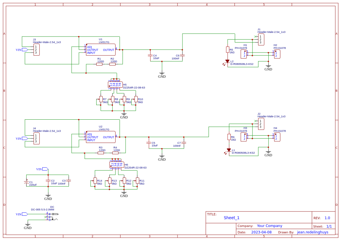Click the date 2023-04-08 field

tap(261, 232)
